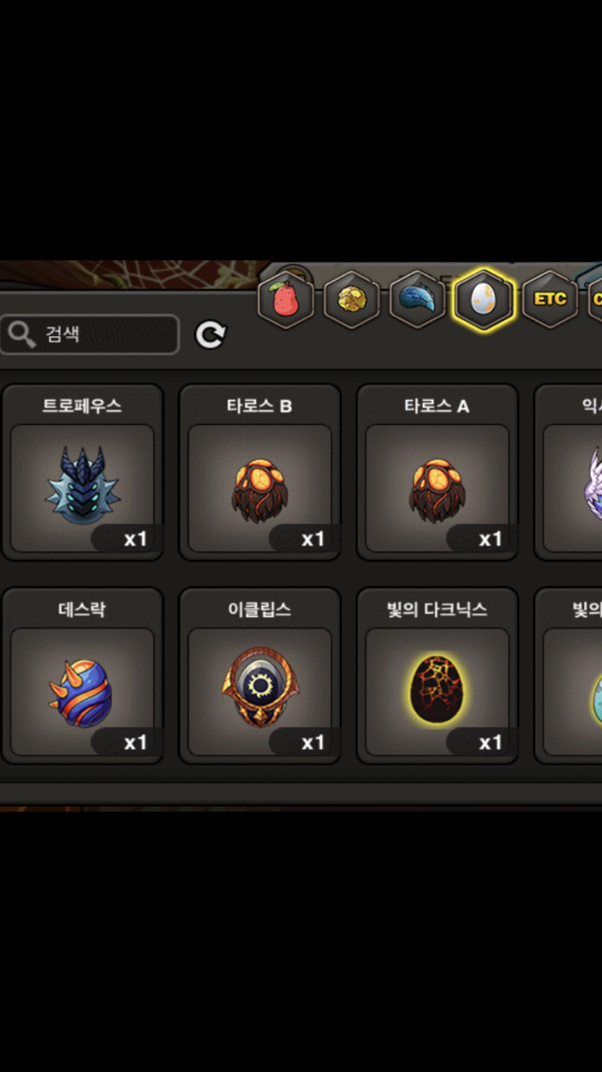Click the magnifying glass search icon
Viewport: 602px width, 1072px height.
(21, 334)
